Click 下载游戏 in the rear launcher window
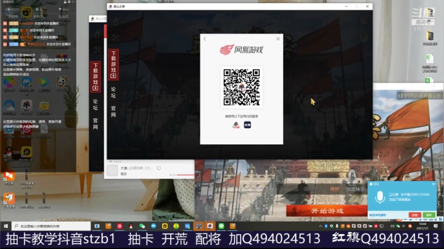The width and height of the screenshot is (444, 249). (x=96, y=76)
